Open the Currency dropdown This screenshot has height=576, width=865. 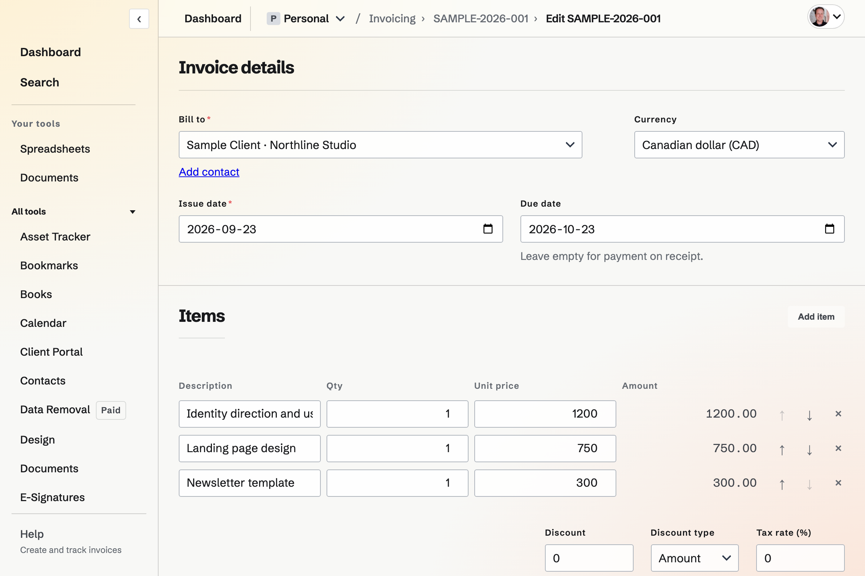739,145
